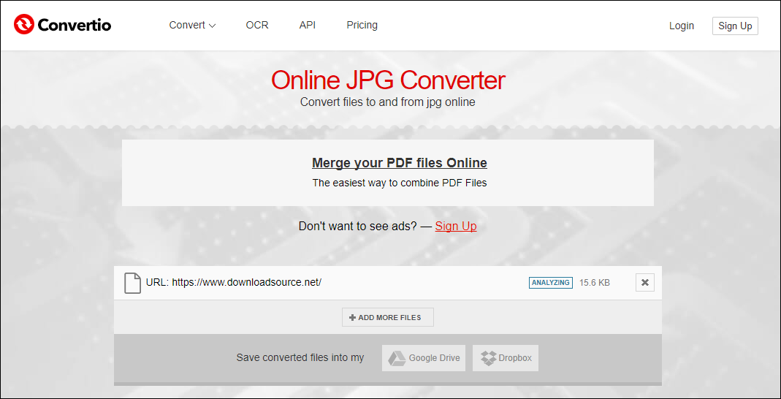Click the file document icon beside the URL
The width and height of the screenshot is (781, 399).
[x=132, y=283]
